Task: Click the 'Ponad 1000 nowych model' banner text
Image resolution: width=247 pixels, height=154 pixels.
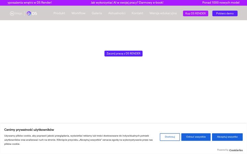Action: click(x=221, y=3)
